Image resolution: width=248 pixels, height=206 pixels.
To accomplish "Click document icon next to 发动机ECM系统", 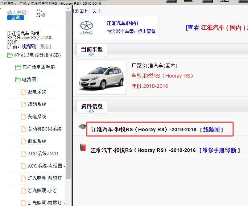I will pyautogui.click(x=24, y=129).
